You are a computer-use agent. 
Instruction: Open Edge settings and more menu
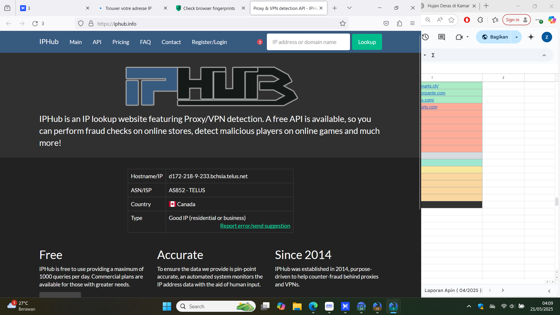point(538,20)
